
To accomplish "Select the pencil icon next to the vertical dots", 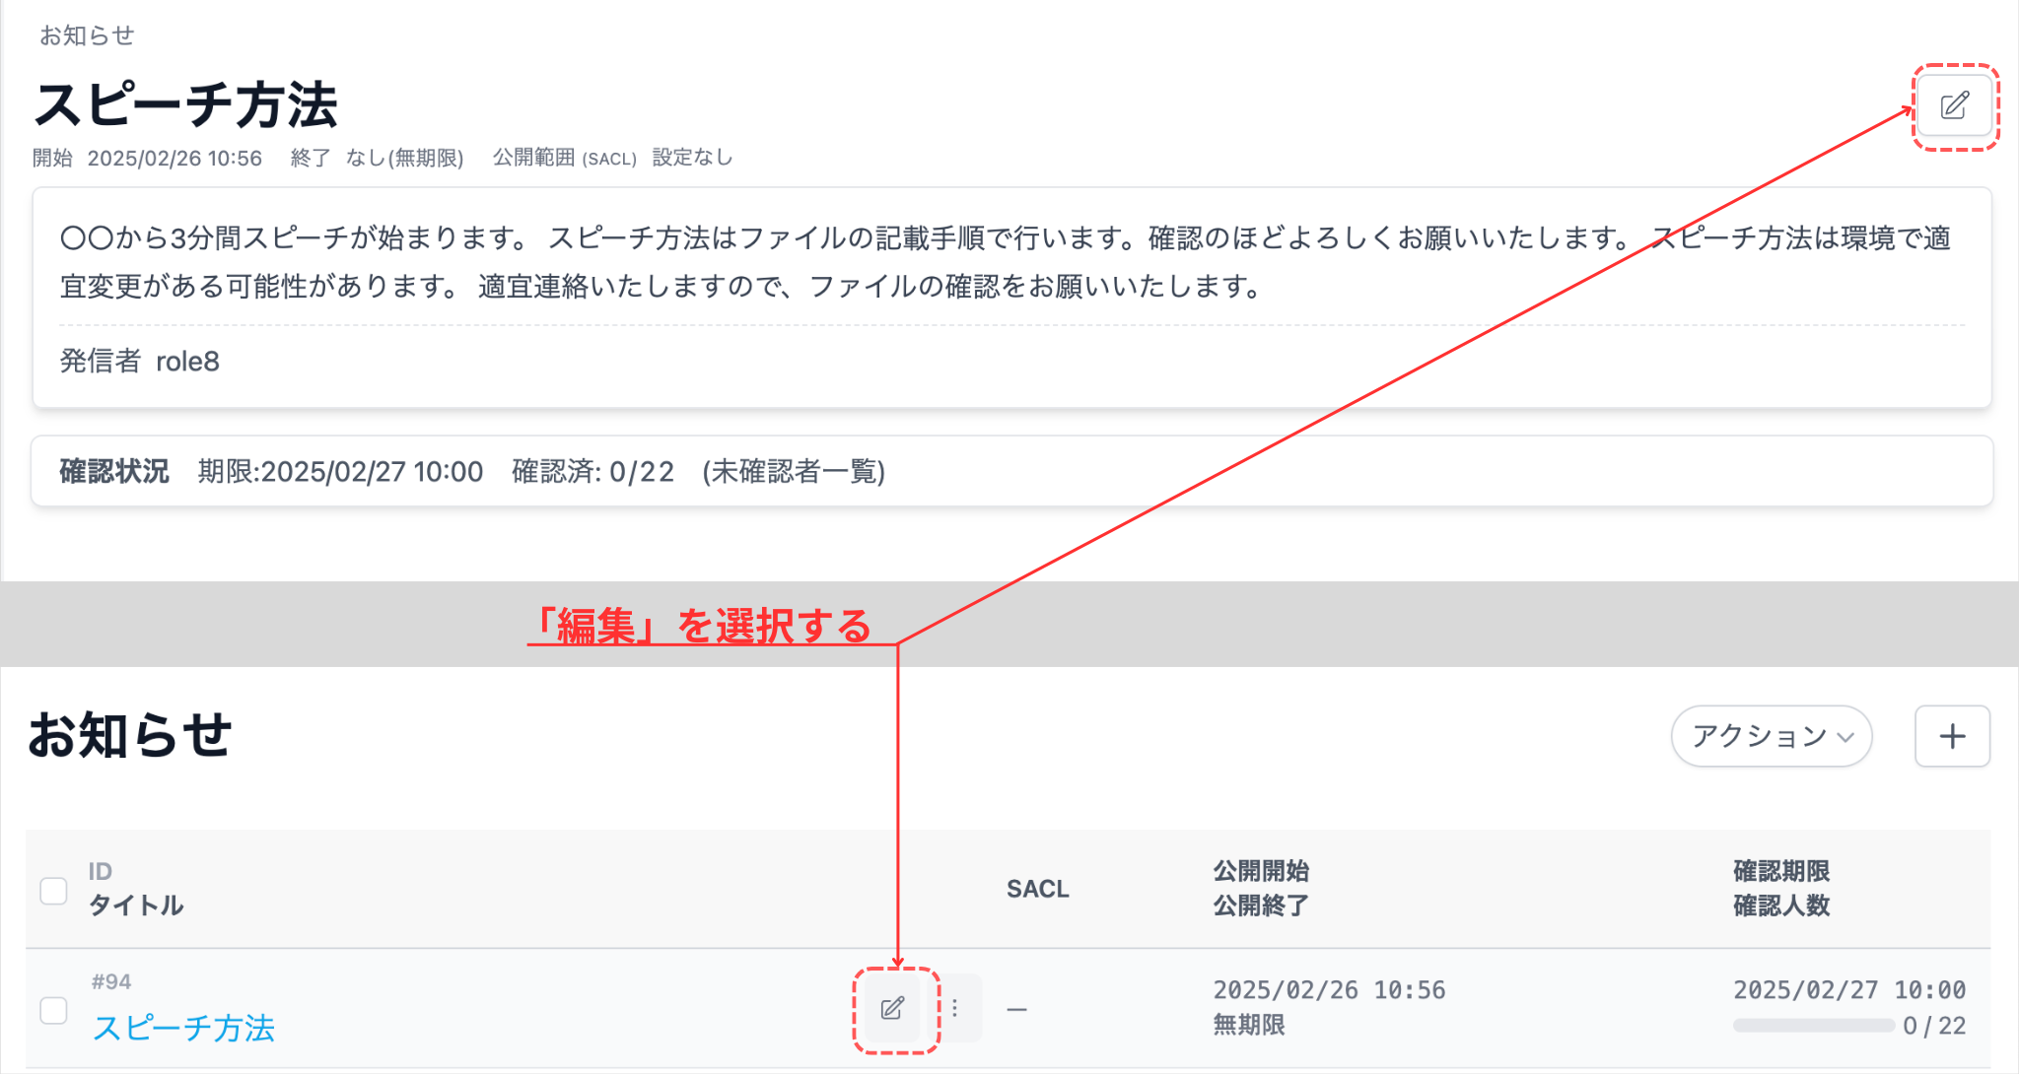I will pos(893,1007).
